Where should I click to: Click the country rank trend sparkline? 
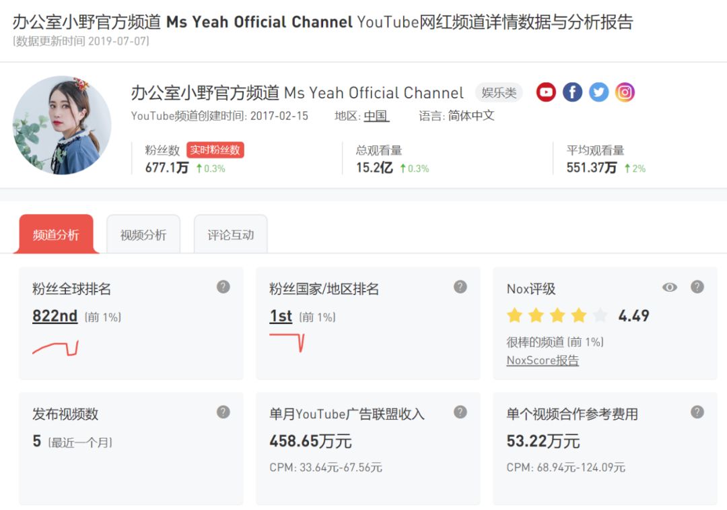(x=287, y=342)
